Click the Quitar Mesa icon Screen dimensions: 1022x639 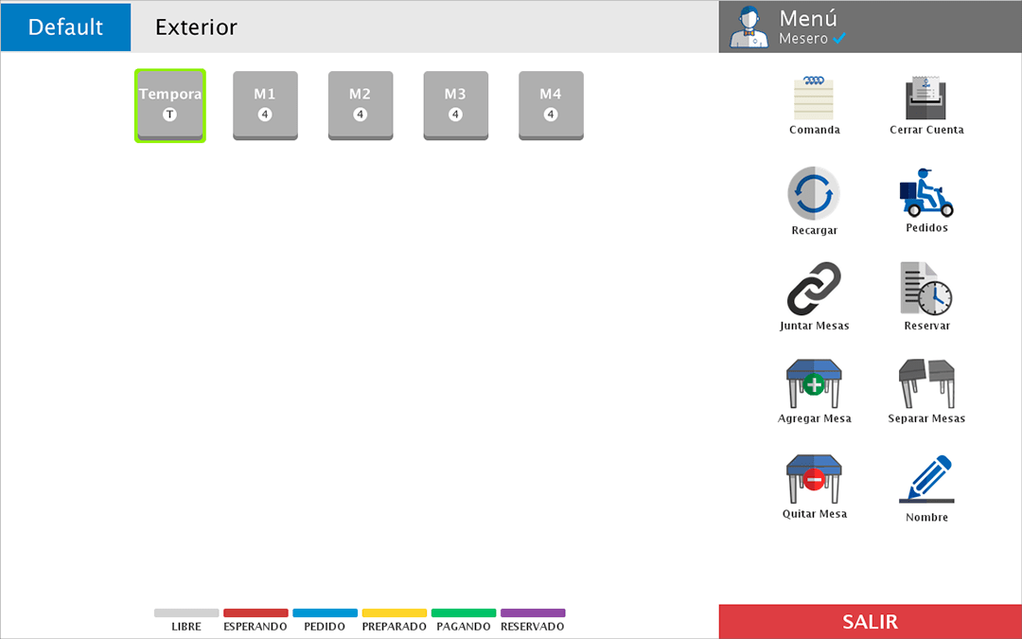814,480
